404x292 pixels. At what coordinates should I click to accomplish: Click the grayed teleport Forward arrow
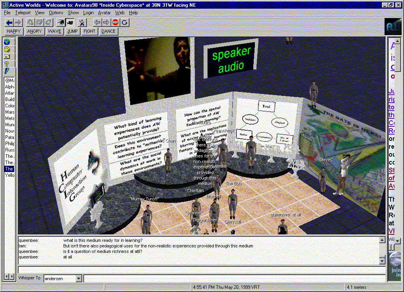point(18,22)
